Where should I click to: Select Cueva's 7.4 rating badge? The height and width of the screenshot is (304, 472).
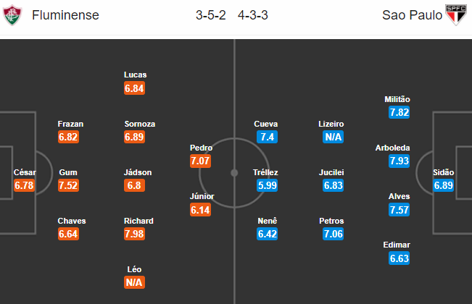267,137
